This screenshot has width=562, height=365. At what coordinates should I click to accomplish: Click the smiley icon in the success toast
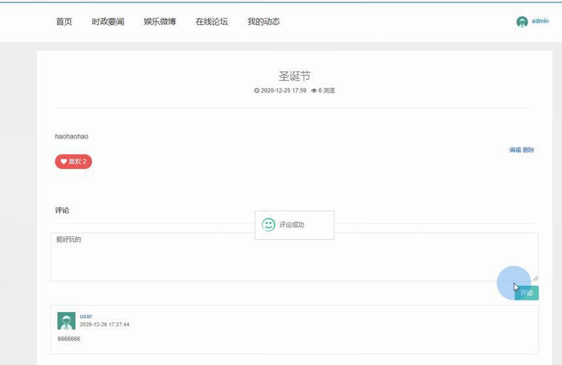tap(268, 225)
